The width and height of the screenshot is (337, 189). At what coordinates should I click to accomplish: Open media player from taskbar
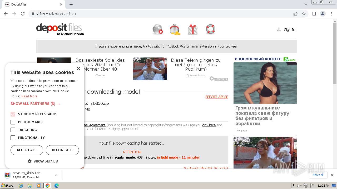[39, 186]
